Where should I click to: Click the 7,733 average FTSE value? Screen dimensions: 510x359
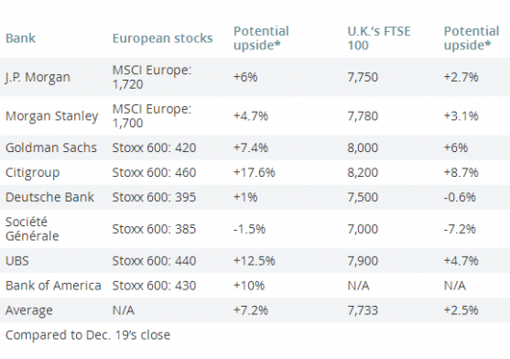(363, 310)
